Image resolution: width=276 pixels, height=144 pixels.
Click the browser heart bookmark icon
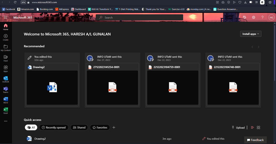(x=240, y=2)
